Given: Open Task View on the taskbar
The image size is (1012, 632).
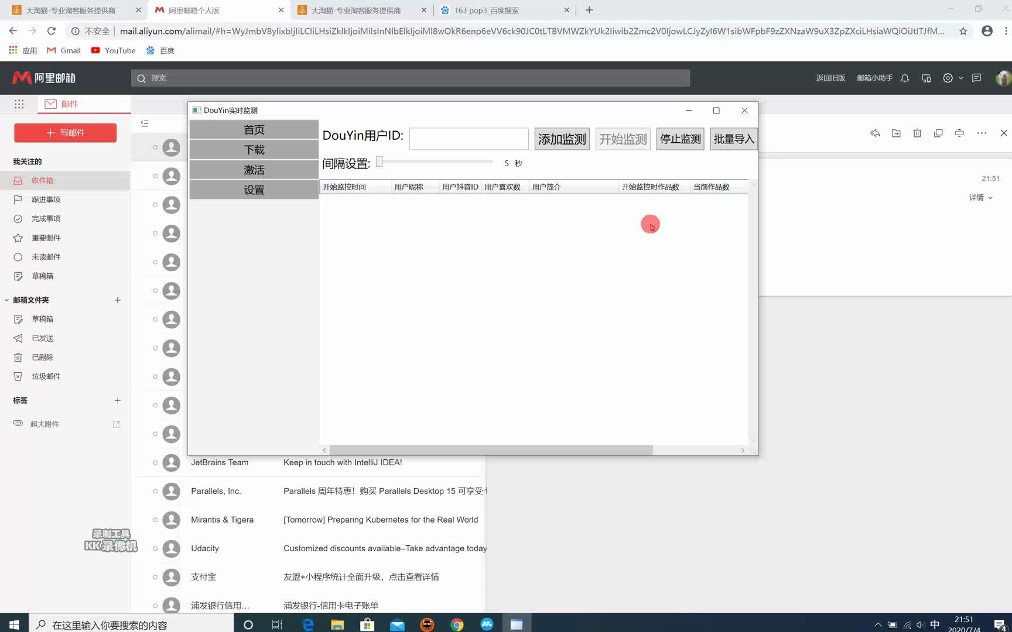Looking at the screenshot, I should [x=277, y=624].
